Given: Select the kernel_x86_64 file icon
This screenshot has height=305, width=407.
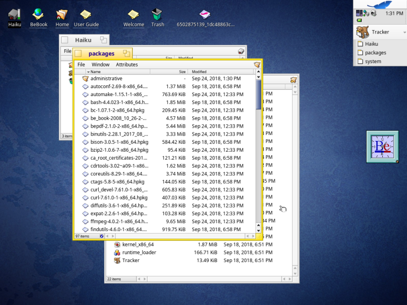Looking at the screenshot, I should pos(117,244).
